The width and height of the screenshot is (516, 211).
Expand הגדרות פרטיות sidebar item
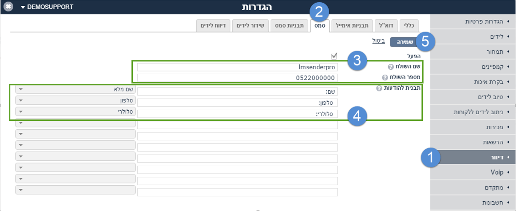coord(473,21)
